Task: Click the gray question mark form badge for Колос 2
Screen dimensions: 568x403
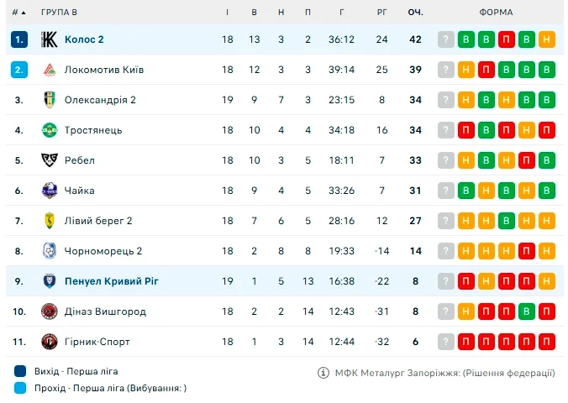Action: click(x=445, y=39)
